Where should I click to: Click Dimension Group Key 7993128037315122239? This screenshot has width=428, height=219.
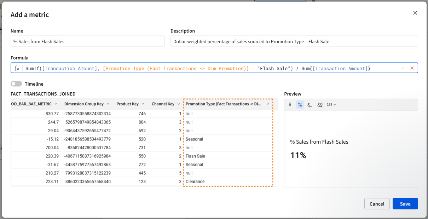(88, 173)
